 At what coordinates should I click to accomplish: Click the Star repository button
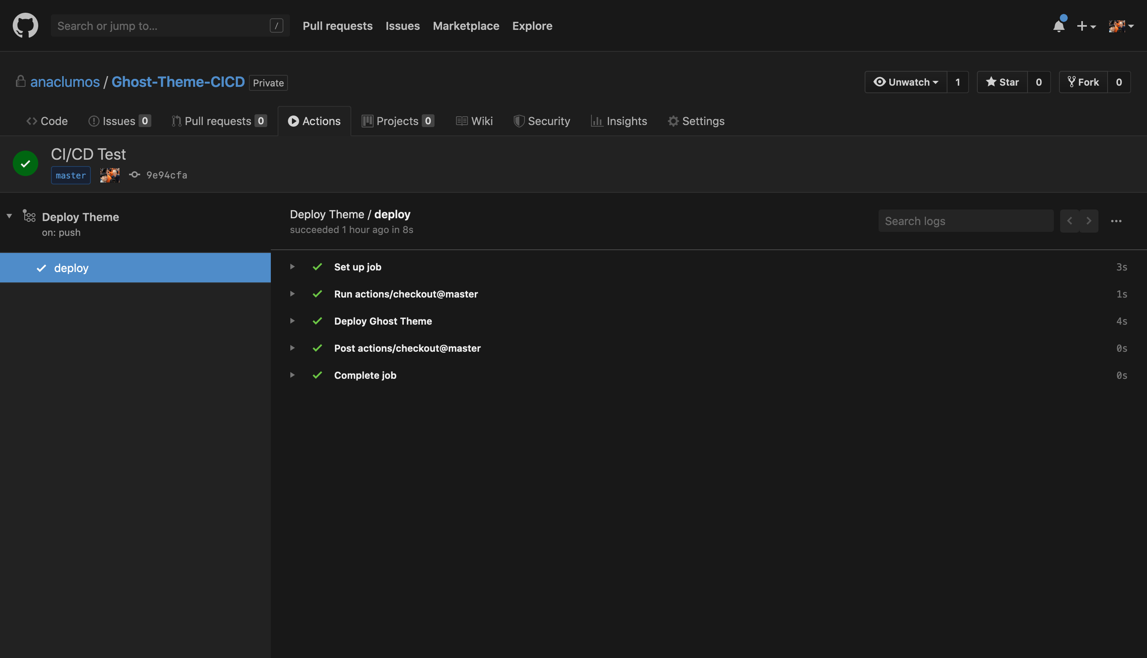tap(1002, 82)
